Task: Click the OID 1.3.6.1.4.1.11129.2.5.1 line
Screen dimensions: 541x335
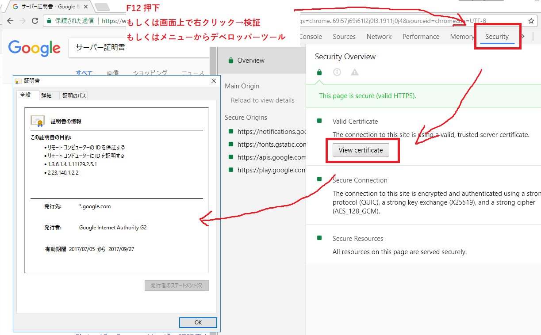Action: (72, 164)
